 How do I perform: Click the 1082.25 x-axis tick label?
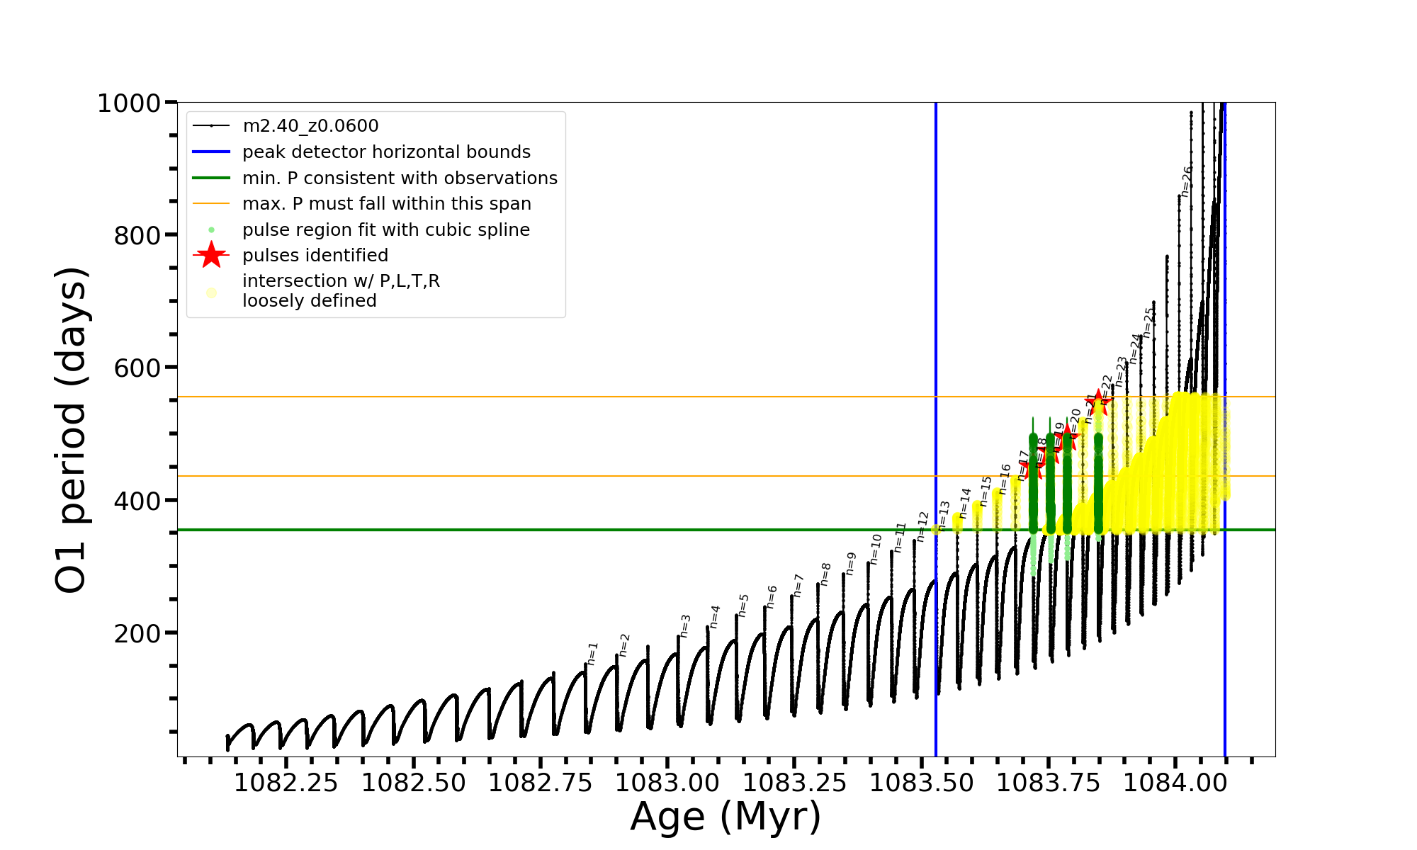(x=286, y=783)
